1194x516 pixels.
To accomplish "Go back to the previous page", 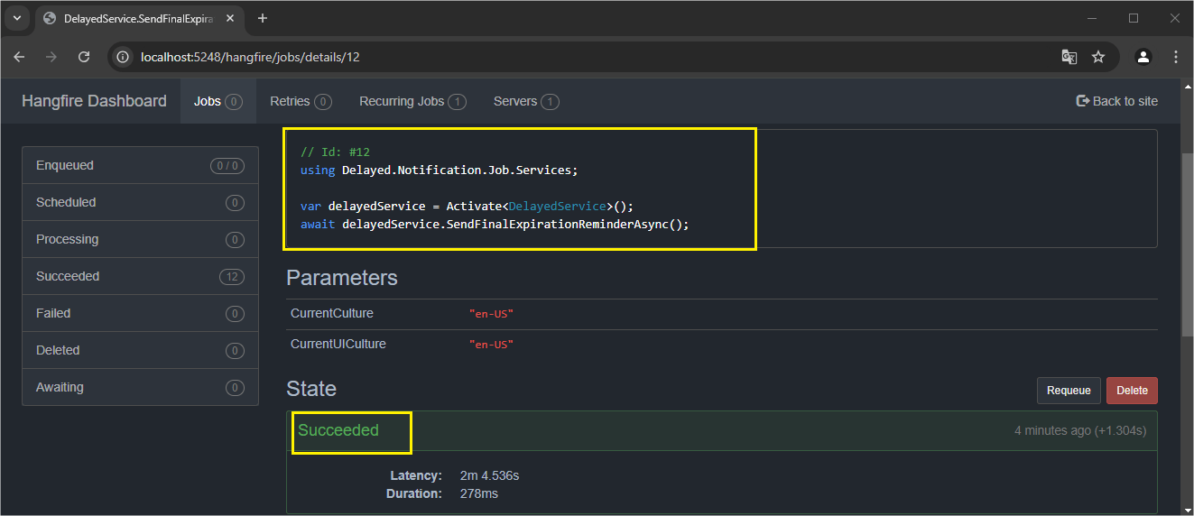I will (19, 57).
